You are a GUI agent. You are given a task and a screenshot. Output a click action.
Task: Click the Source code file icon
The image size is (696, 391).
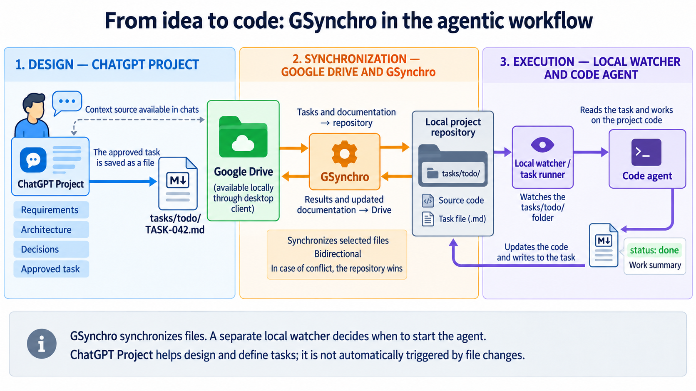pos(428,201)
